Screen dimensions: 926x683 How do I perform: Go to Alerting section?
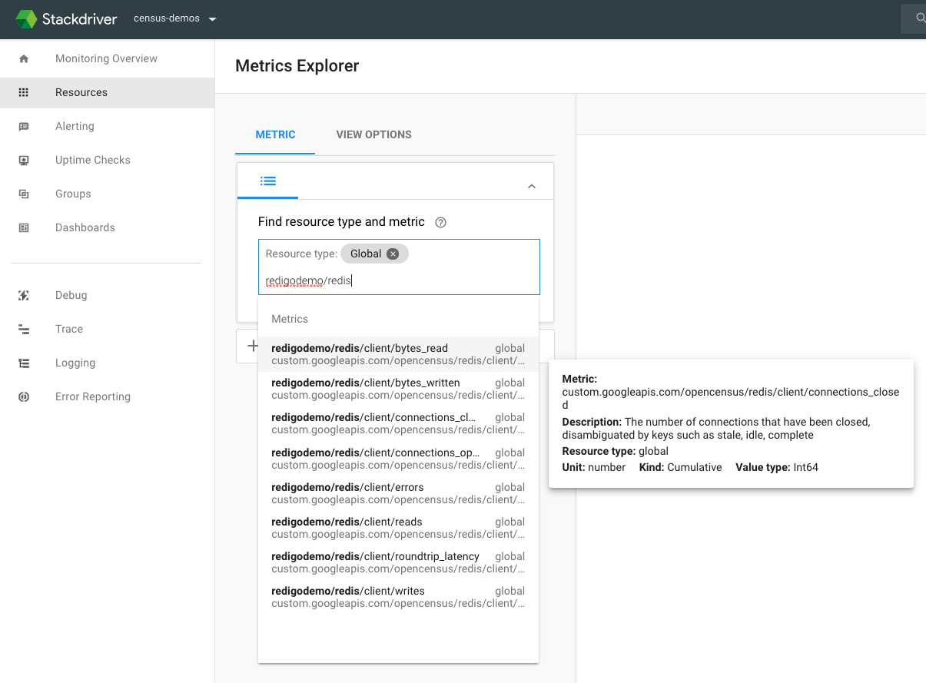(75, 126)
